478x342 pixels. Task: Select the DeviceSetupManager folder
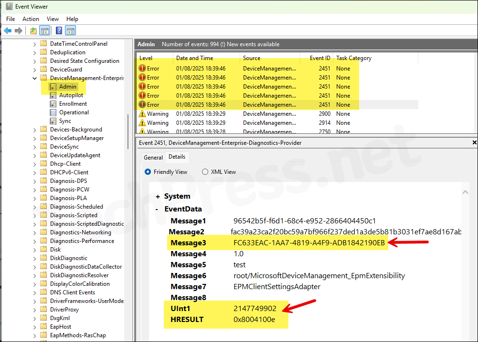pos(77,138)
